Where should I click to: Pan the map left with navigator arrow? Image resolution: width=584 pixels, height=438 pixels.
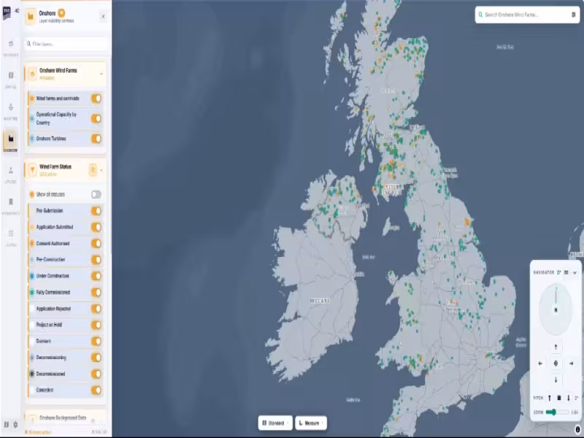point(540,364)
